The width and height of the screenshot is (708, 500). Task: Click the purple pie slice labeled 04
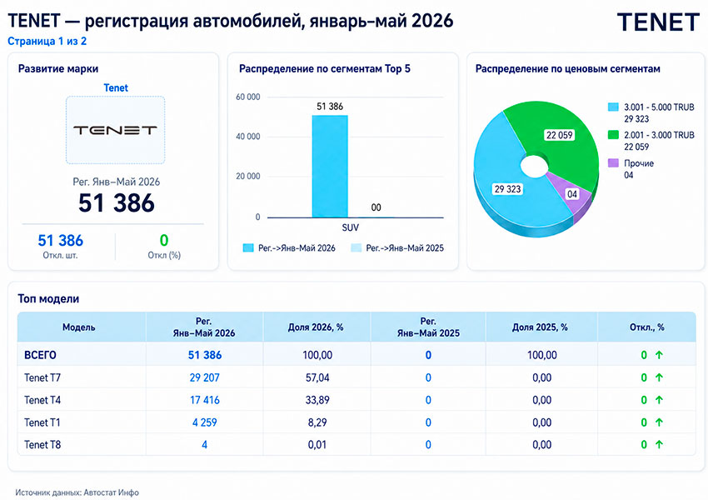572,194
